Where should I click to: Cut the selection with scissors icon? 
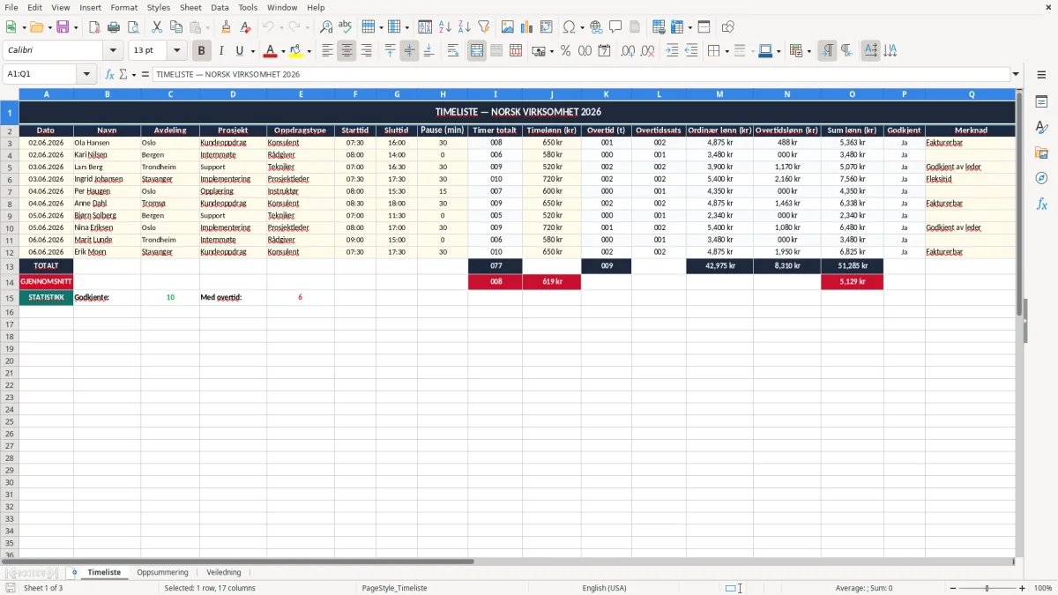[157, 27]
